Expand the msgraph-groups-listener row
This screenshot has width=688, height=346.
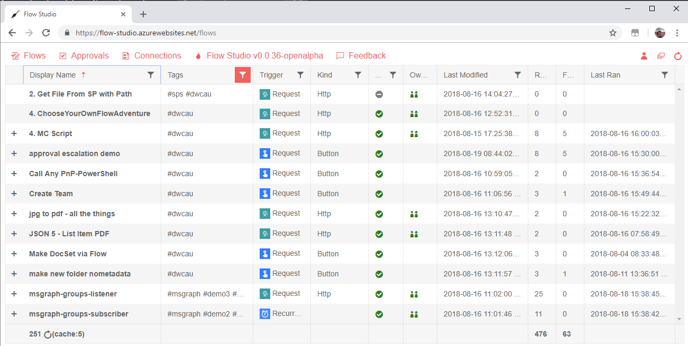point(14,294)
